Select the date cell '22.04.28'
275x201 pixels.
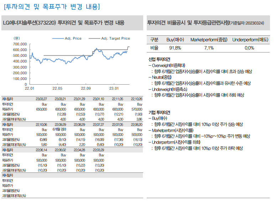[x=79, y=150]
